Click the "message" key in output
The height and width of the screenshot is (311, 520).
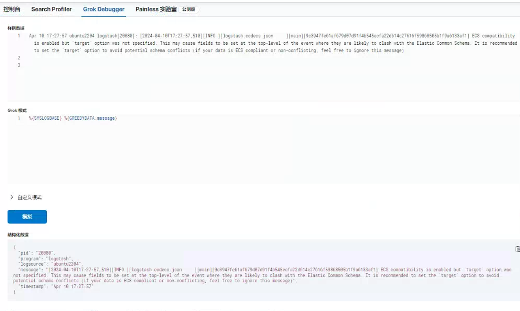31,270
